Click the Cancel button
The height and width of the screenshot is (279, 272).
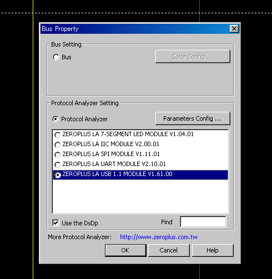pyautogui.click(x=169, y=250)
